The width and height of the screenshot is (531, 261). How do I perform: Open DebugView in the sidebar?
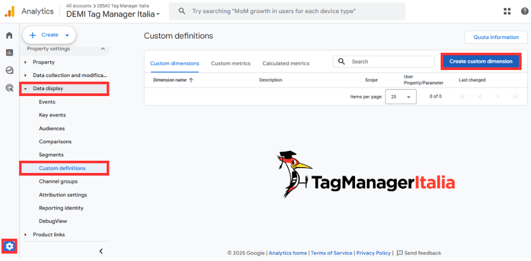click(53, 221)
